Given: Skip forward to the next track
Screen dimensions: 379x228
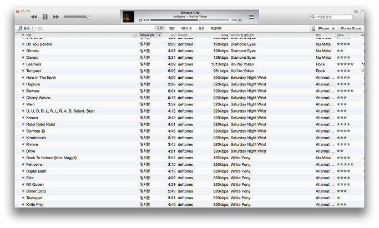Looking at the screenshot, I should (x=56, y=17).
